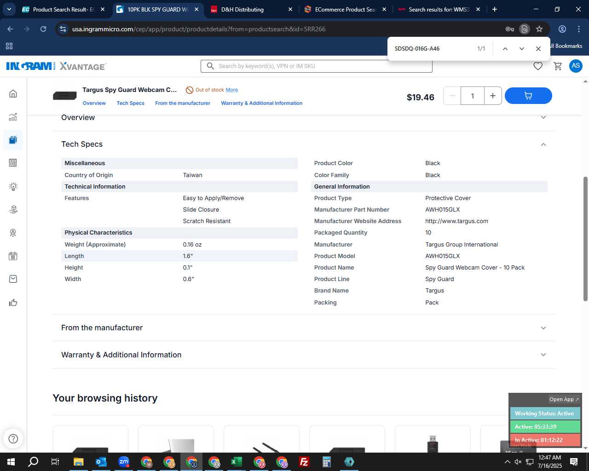The width and height of the screenshot is (589, 471).
Task: Open the Chrome tab search dropdown
Action: pos(9,9)
